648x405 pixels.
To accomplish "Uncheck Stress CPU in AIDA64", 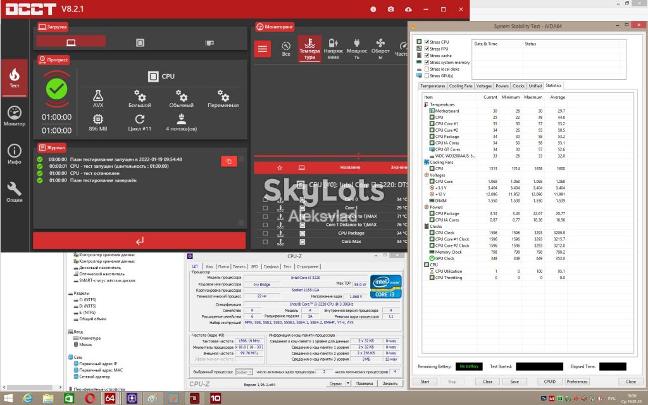I will tap(427, 42).
